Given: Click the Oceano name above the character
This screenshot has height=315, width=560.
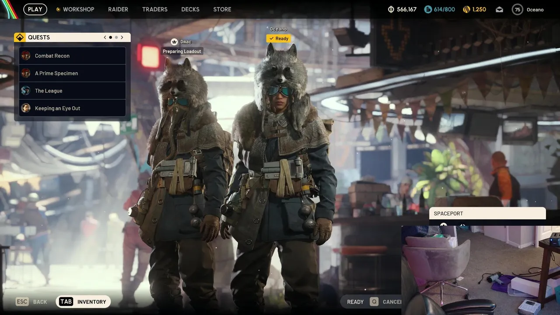Looking at the screenshot, I should pos(278,29).
